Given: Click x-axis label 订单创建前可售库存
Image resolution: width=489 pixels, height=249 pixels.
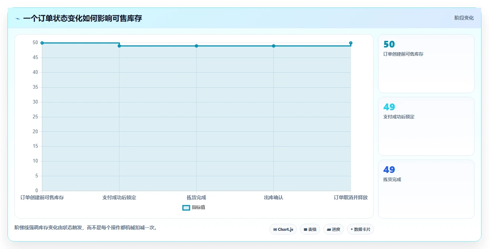Looking at the screenshot, I should coord(42,197).
